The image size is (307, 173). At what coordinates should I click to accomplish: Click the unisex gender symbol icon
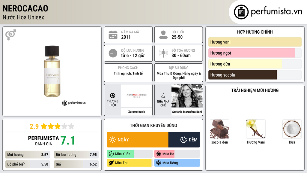click(x=10, y=35)
